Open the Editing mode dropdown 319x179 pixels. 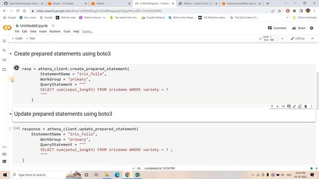pyautogui.click(x=298, y=38)
